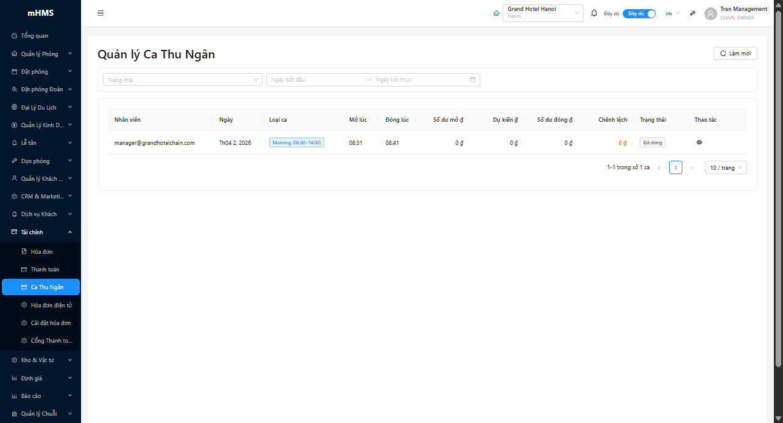View shift details via eye icon
This screenshot has width=783, height=423.
pos(699,142)
